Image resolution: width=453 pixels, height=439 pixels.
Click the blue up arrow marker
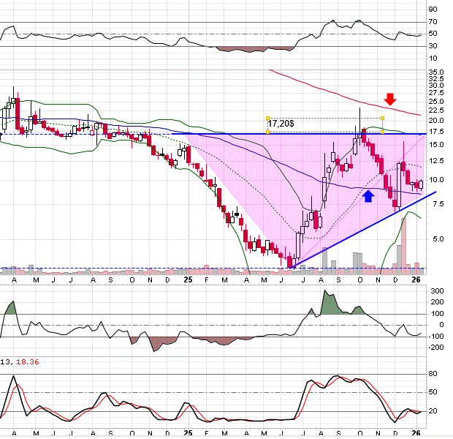tap(368, 195)
